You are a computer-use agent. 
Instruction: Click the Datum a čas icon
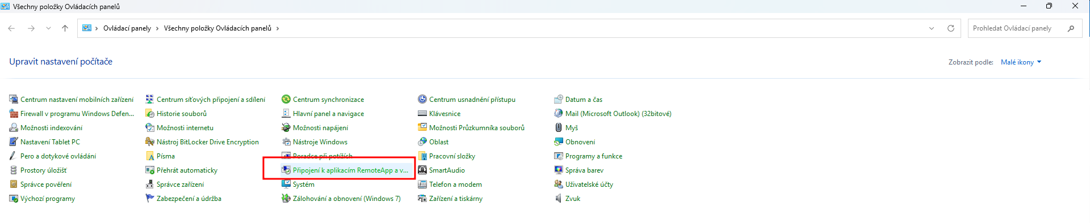point(559,99)
